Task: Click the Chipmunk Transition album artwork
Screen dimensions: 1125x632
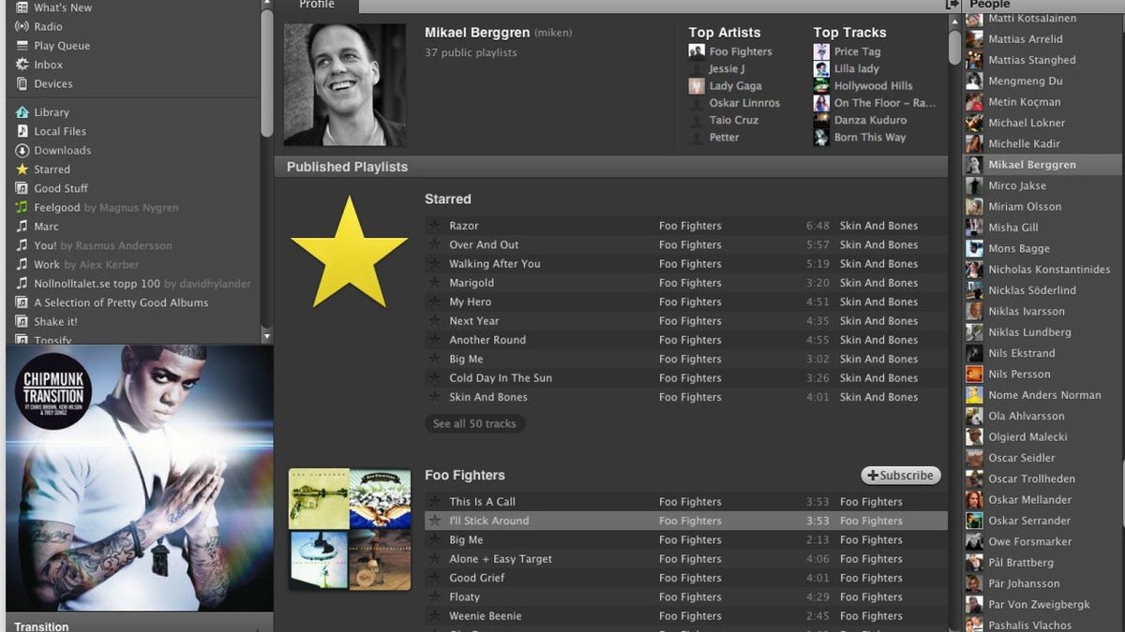Action: click(x=140, y=478)
